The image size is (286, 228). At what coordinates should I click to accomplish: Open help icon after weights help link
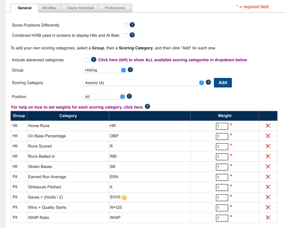(147, 106)
